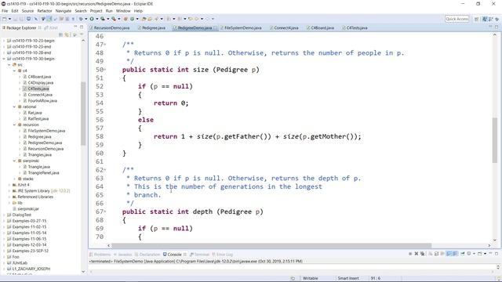Open the Run button dropdown arrow
Screen dimensions: 502x282
pyautogui.click(x=97, y=19)
